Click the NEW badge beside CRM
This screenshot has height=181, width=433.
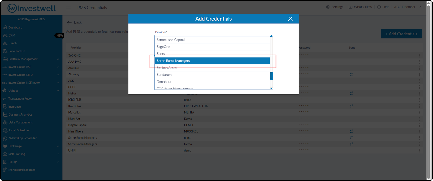point(60,35)
